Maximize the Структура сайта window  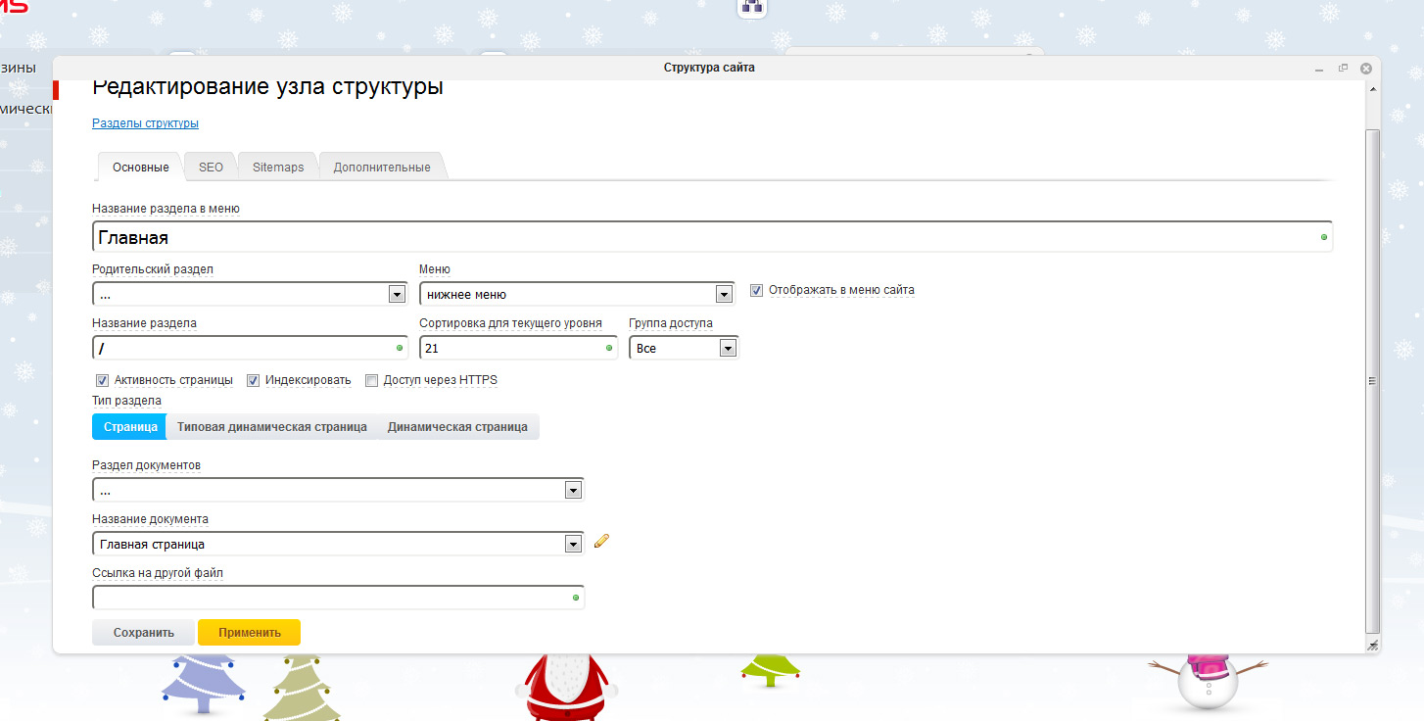[1343, 68]
